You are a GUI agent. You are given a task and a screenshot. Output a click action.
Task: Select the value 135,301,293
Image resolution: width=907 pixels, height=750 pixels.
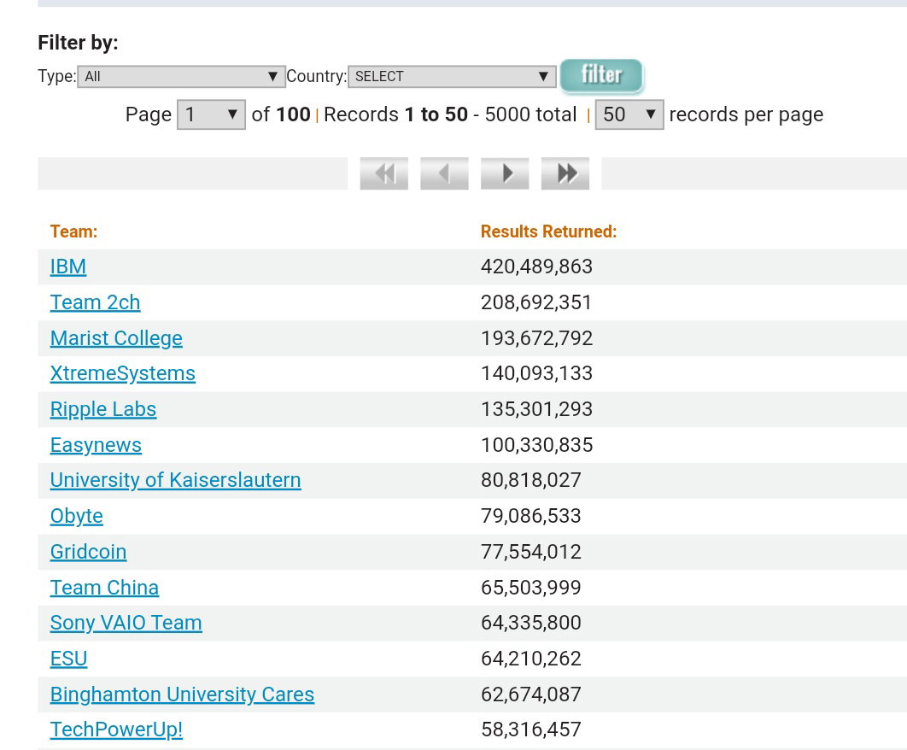[537, 410]
